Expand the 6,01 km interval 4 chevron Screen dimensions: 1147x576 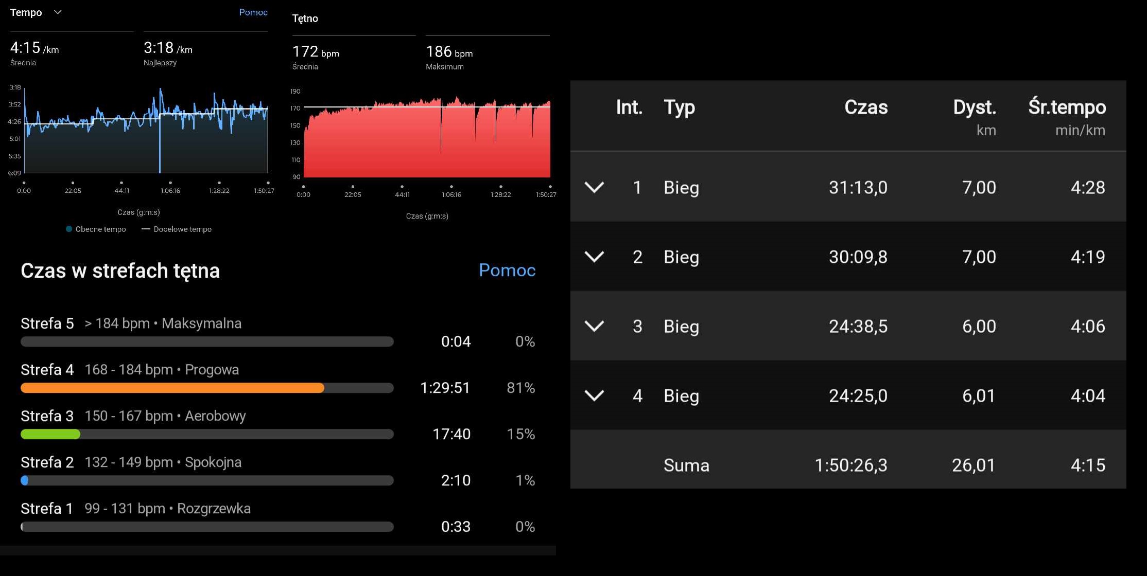coord(594,395)
